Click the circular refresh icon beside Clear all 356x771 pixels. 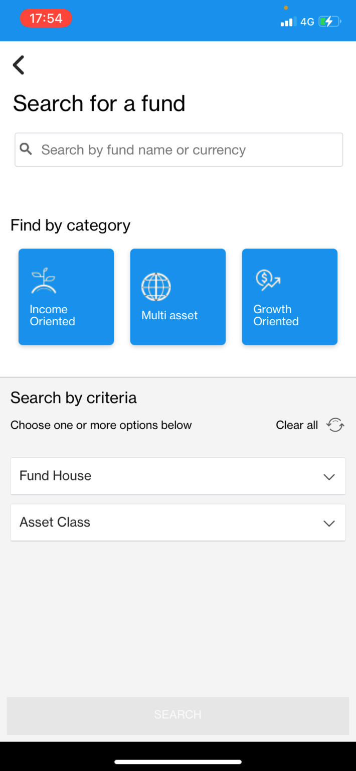click(x=335, y=425)
